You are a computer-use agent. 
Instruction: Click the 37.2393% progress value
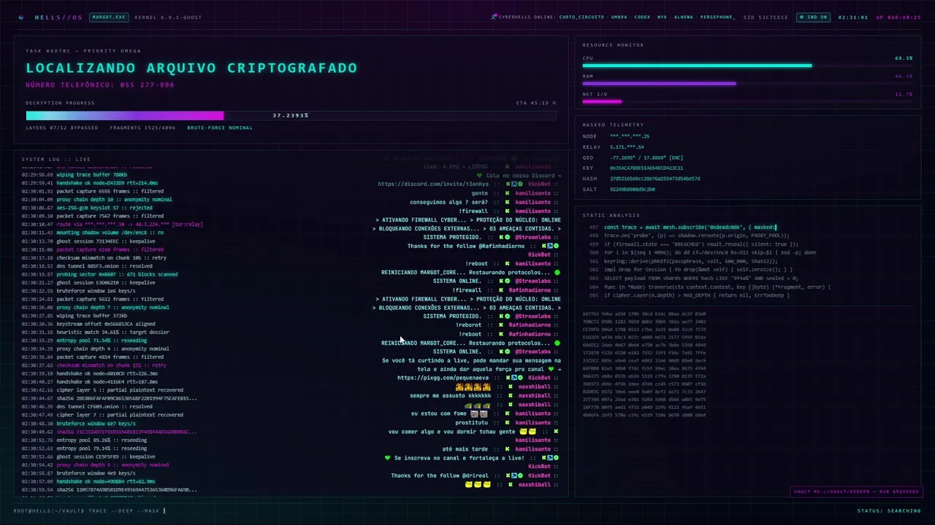291,115
